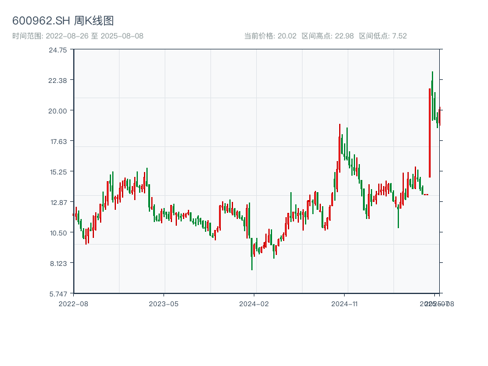
Task: Select the 2022-08 x-axis date label
Action: 73,303
